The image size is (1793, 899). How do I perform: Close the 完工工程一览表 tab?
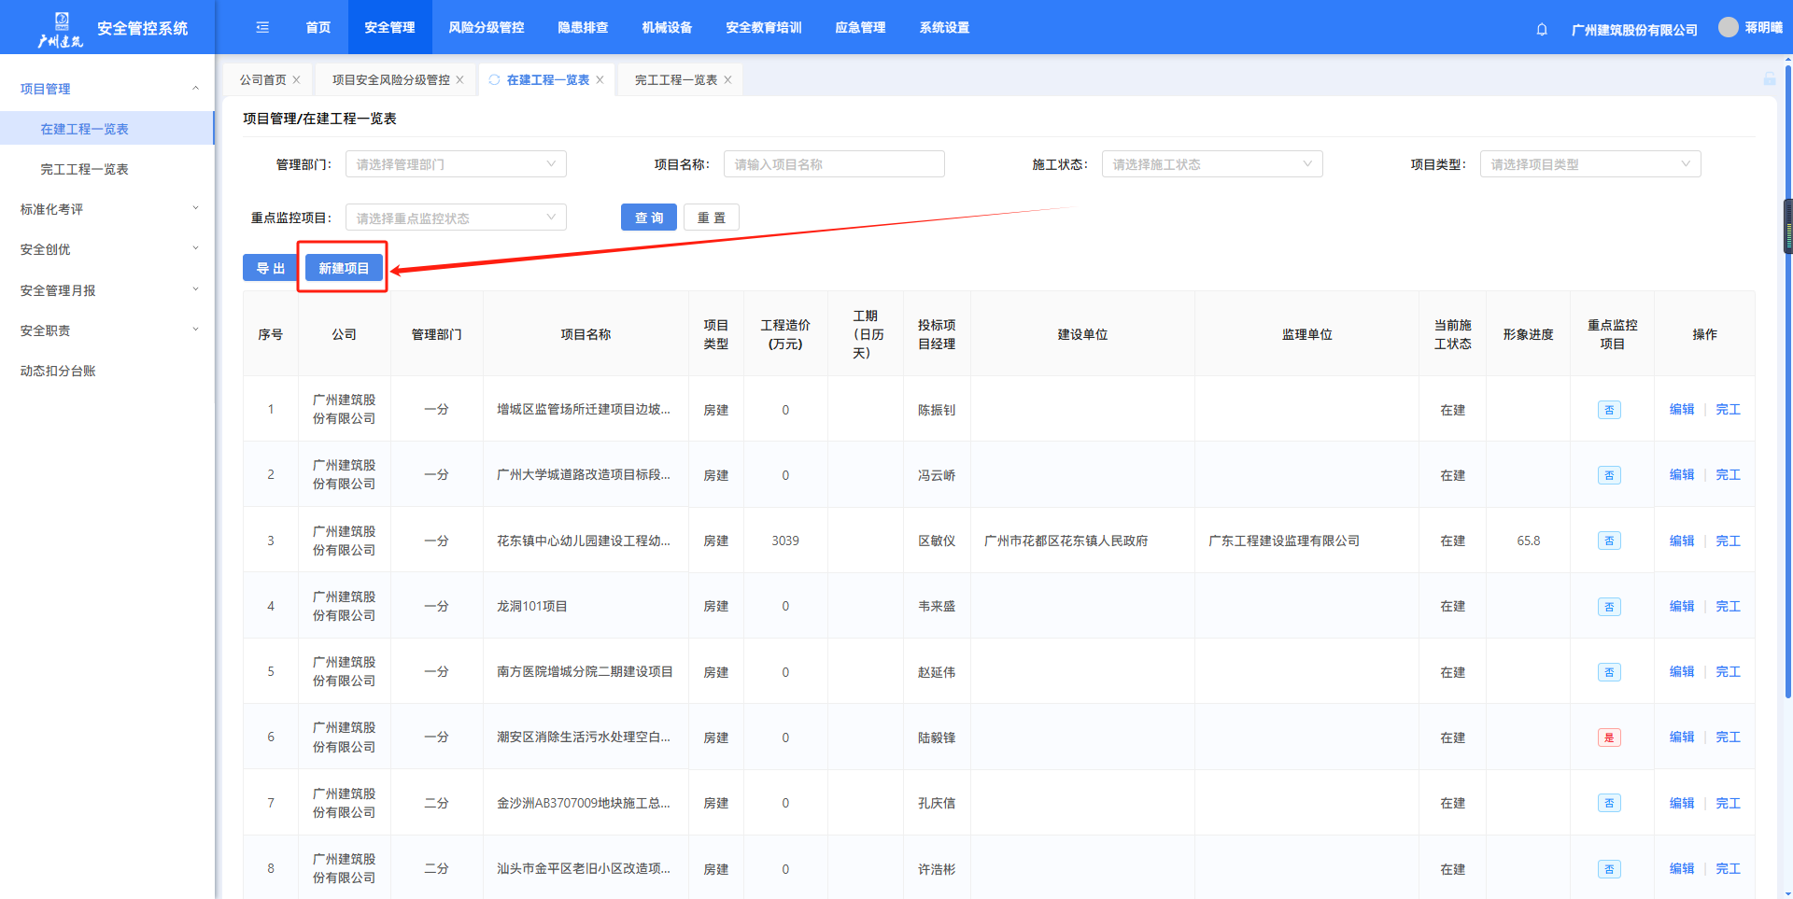point(728,80)
